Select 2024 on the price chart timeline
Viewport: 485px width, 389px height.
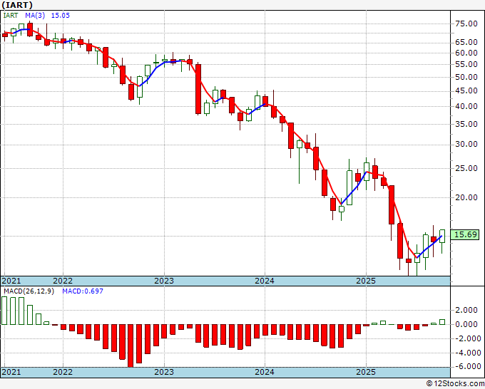pos(265,281)
